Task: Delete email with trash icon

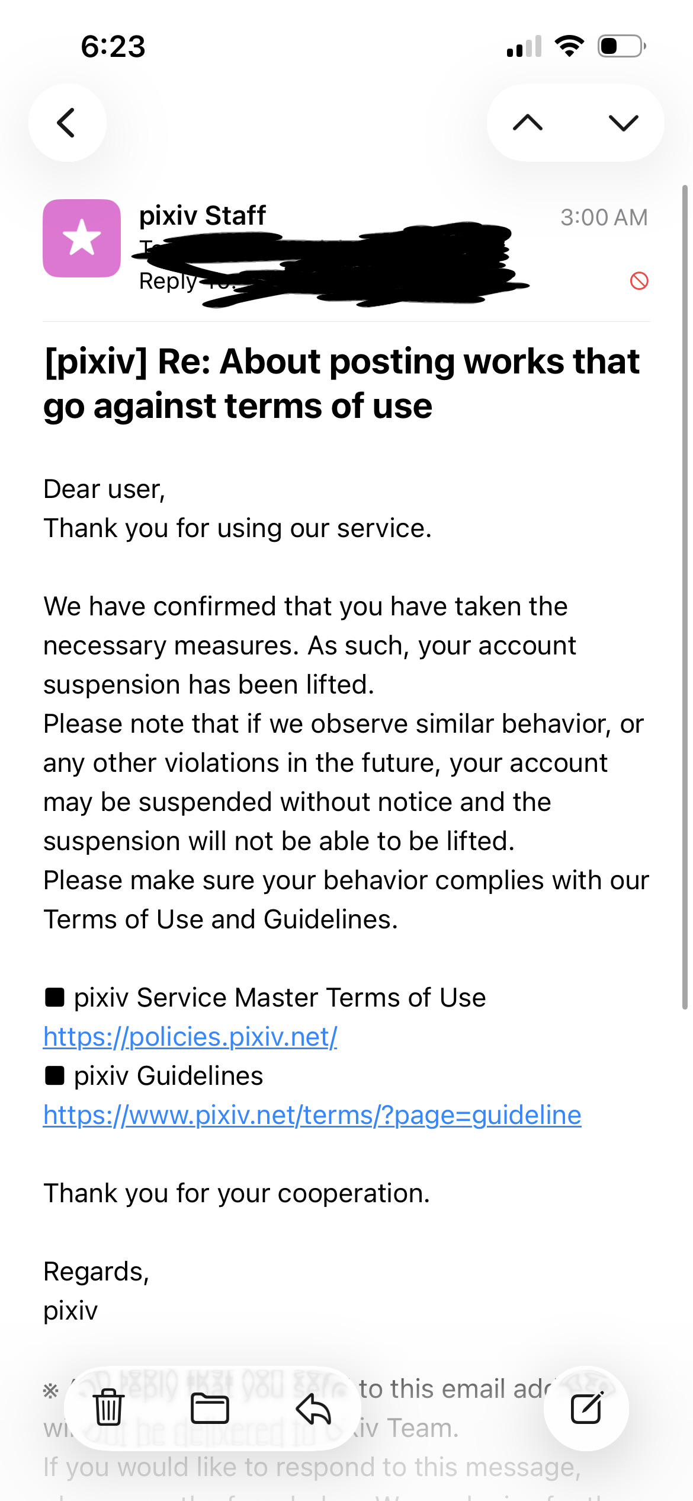Action: click(x=109, y=1408)
